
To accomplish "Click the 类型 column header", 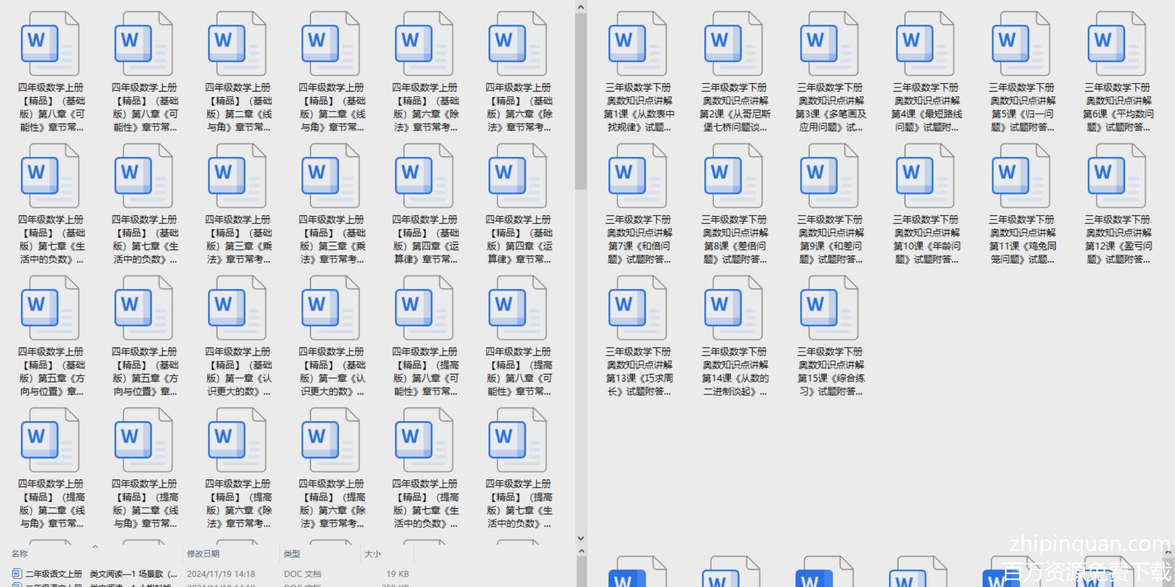I will click(x=292, y=554).
